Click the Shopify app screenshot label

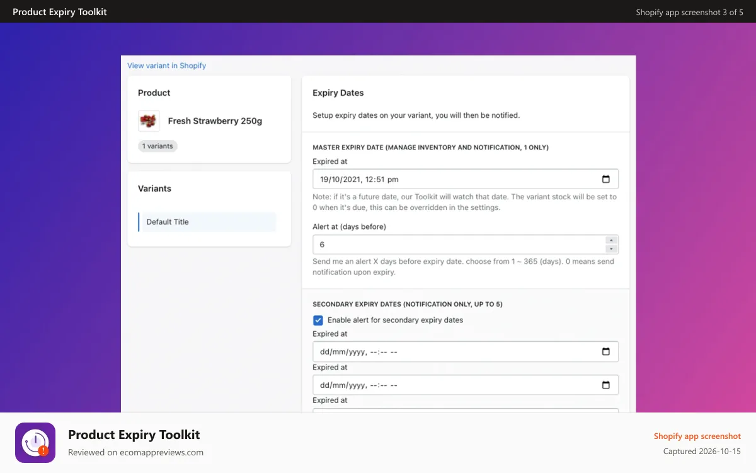(x=697, y=436)
